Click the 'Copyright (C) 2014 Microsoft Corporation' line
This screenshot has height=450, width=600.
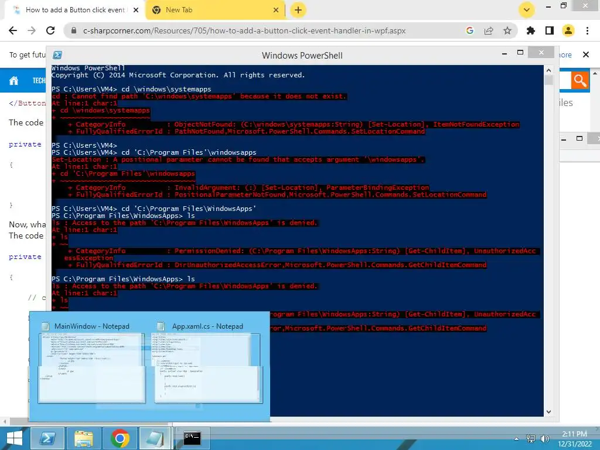pyautogui.click(x=178, y=75)
